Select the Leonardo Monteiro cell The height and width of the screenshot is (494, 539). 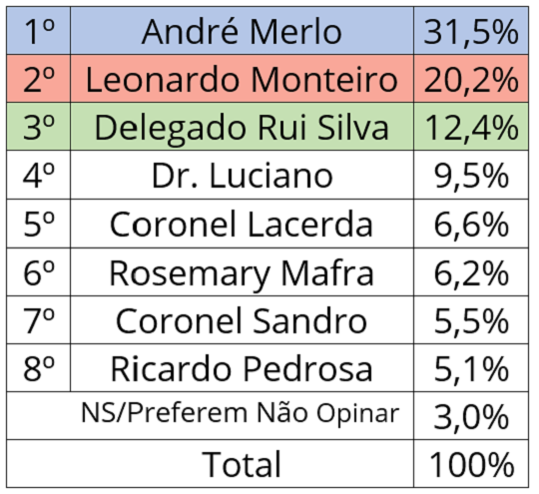click(242, 79)
